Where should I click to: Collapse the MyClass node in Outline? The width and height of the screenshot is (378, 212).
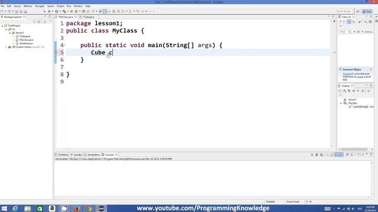point(341,103)
